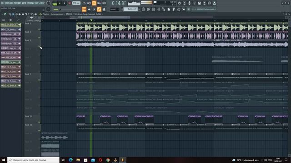Open the FILE menu

3,3
